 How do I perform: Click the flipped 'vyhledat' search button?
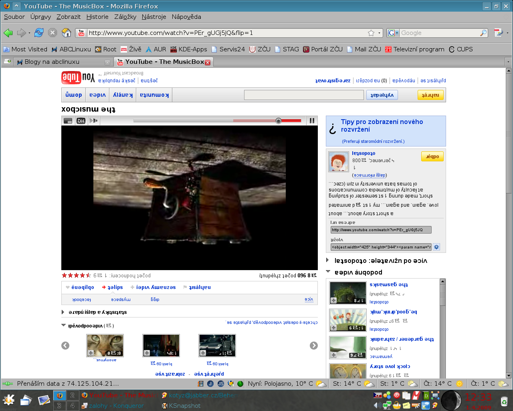point(382,95)
